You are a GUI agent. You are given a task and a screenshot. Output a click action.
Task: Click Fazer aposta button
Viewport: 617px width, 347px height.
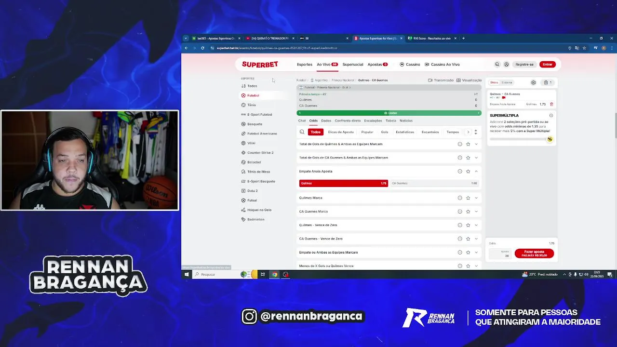(534, 253)
